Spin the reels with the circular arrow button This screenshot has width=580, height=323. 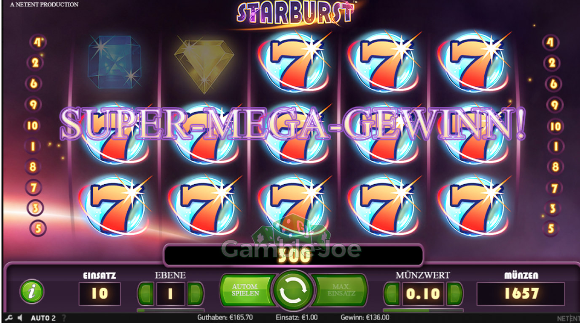pos(293,291)
